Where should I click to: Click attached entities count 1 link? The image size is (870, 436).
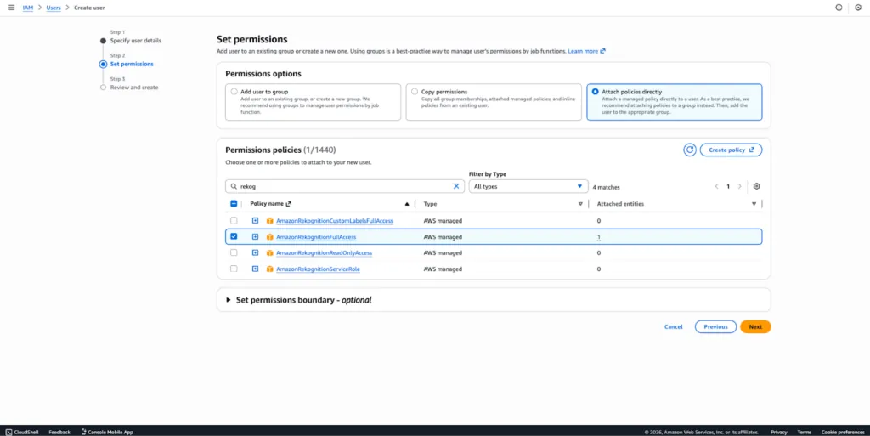(599, 237)
